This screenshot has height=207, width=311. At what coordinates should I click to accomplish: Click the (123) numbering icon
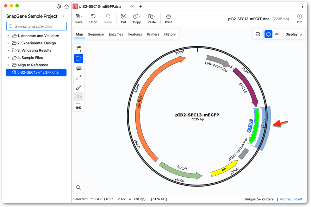(79, 96)
